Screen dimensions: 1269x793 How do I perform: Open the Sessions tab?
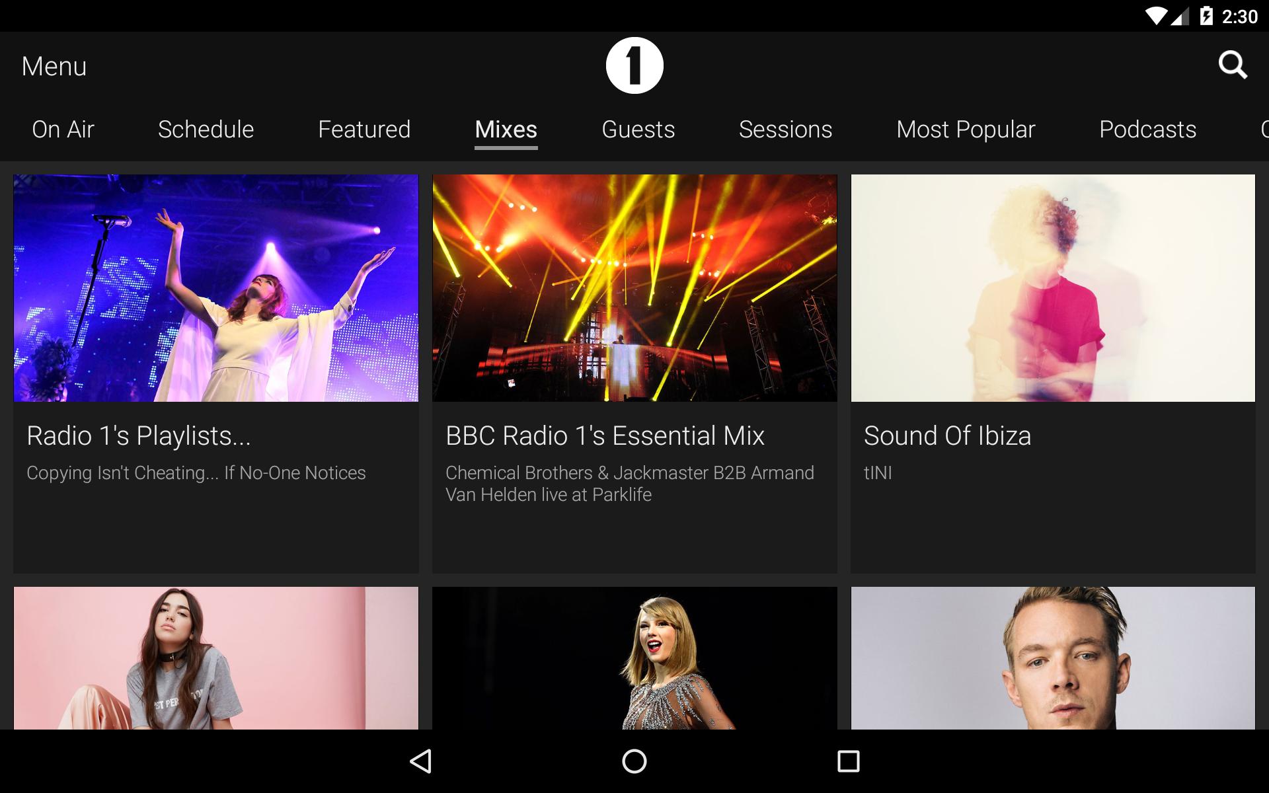coord(785,130)
